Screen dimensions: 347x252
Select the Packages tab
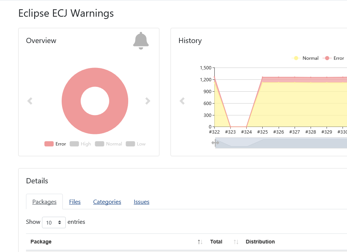coord(44,202)
